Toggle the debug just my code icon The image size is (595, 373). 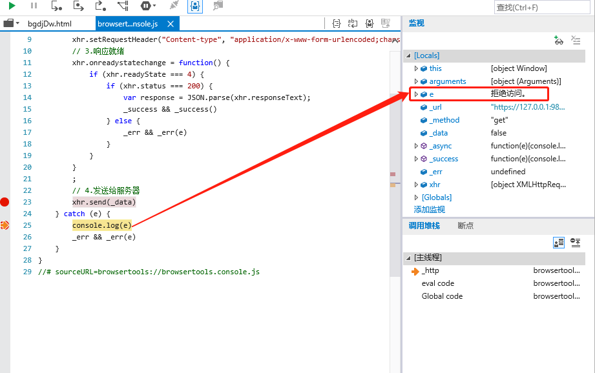195,6
